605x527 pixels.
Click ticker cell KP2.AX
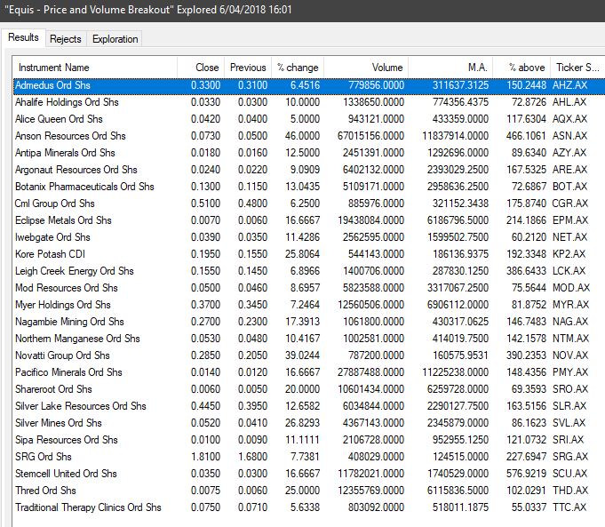click(x=569, y=254)
